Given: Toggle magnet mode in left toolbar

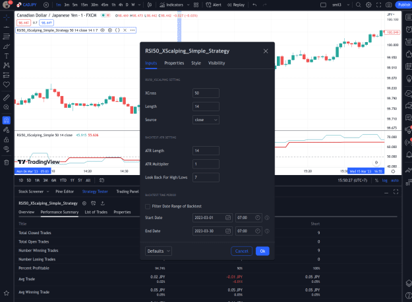Looking at the screenshot, I should pyautogui.click(x=7, y=120).
